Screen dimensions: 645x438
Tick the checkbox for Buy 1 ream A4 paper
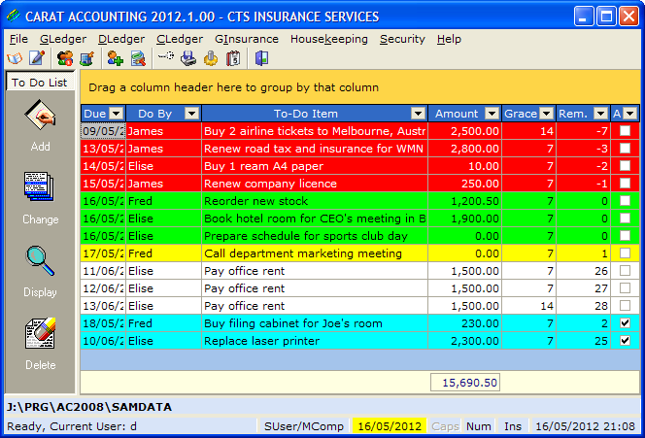625,166
